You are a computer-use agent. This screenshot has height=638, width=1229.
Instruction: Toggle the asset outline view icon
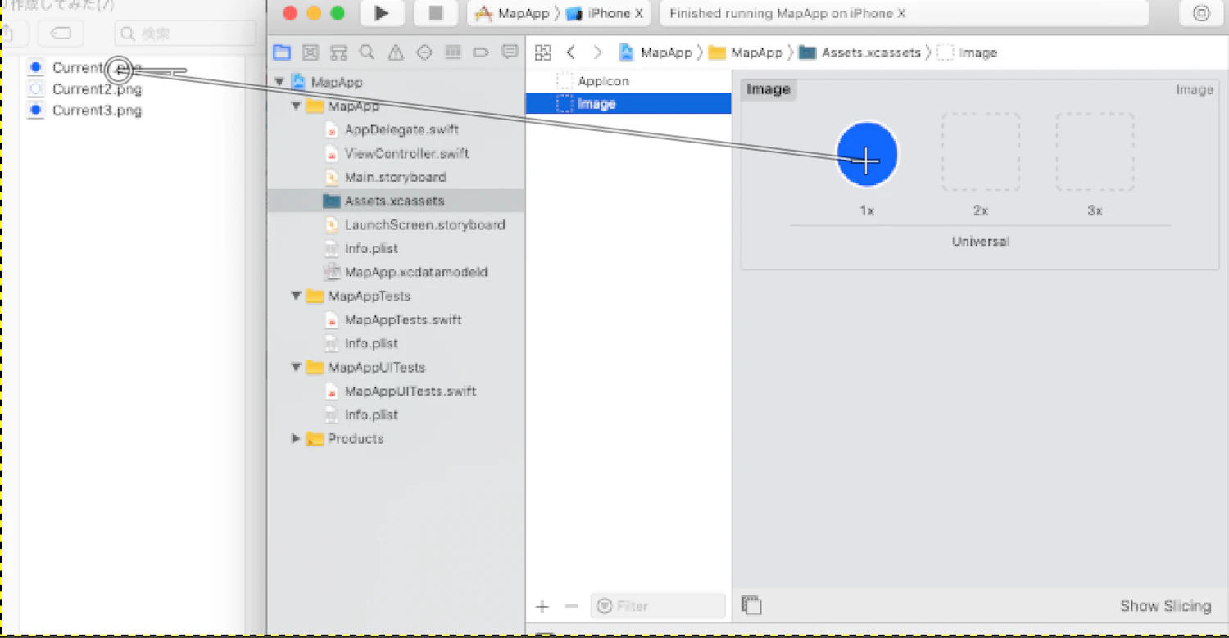pyautogui.click(x=751, y=605)
